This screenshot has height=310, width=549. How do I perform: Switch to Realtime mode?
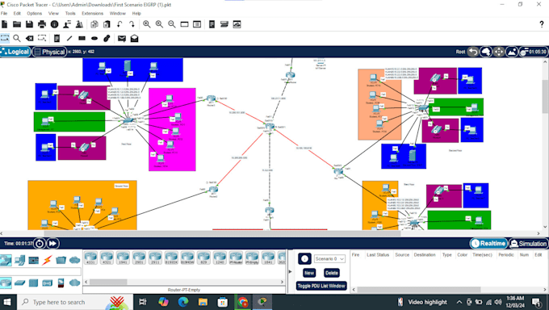(x=488, y=243)
